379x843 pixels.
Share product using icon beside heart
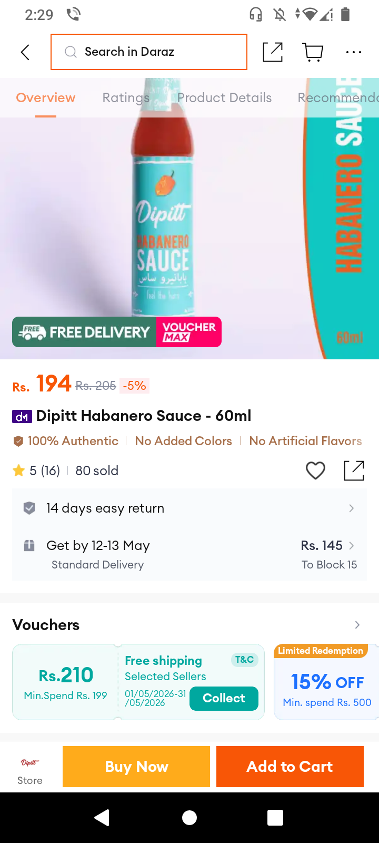(x=354, y=470)
